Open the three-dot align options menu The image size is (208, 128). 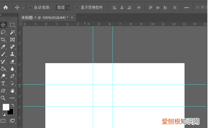187,8
